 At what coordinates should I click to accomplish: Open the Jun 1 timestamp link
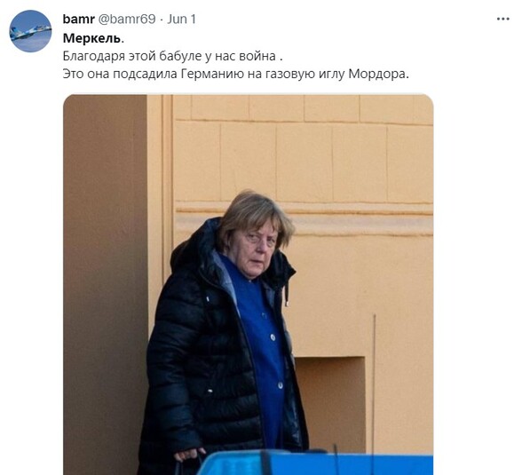click(x=181, y=20)
